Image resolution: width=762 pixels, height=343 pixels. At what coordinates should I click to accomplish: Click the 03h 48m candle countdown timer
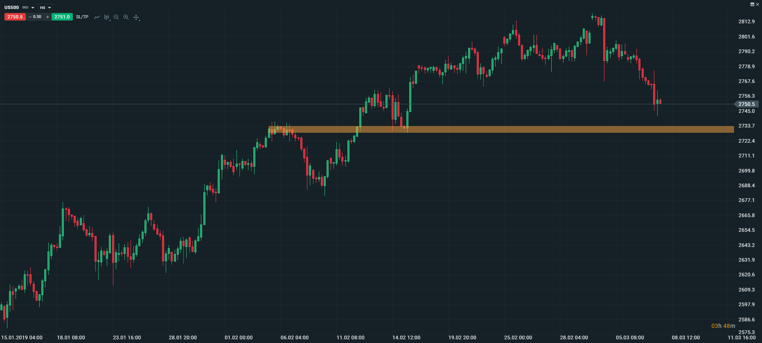(723, 326)
